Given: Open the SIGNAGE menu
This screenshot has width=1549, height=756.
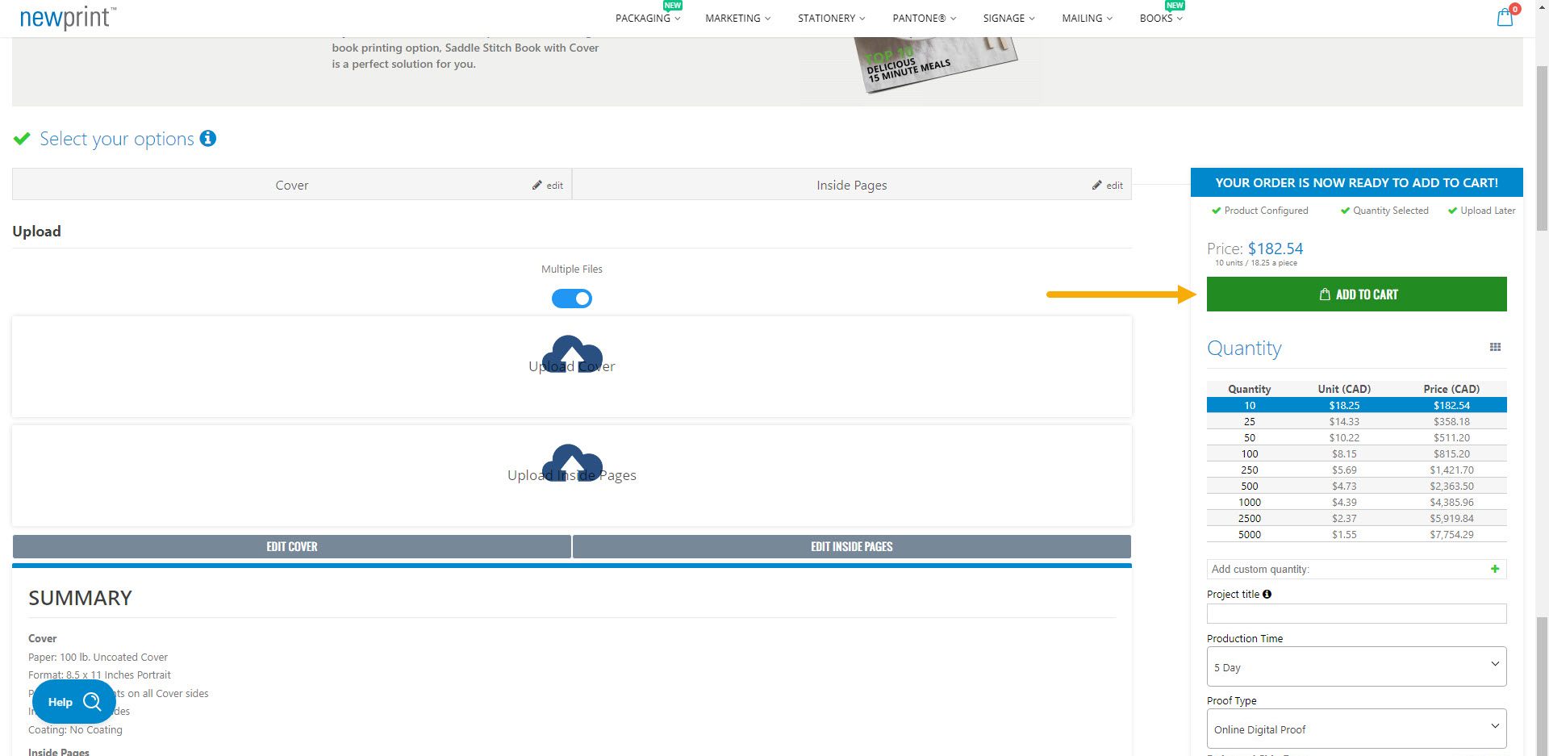Looking at the screenshot, I should 1008,18.
